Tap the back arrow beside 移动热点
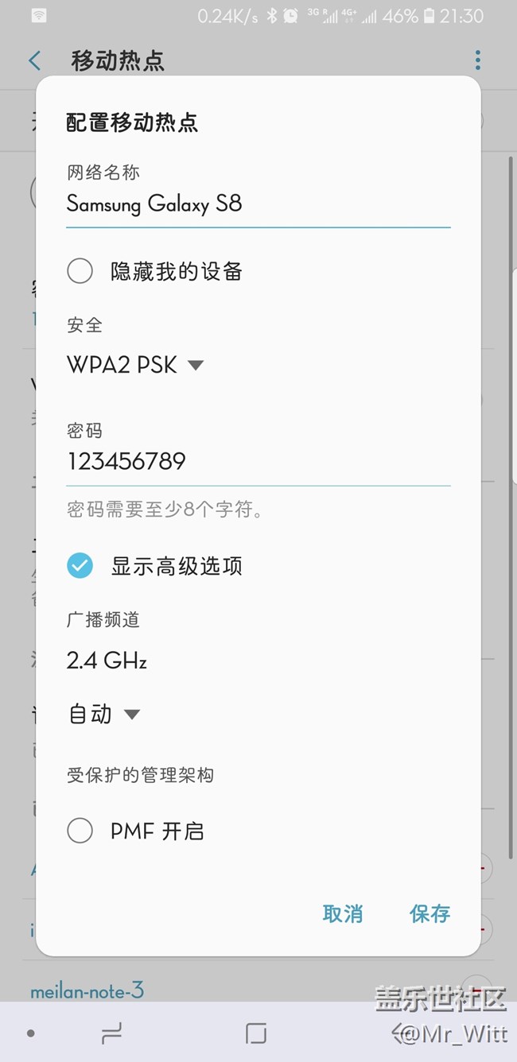The image size is (517, 1062). 34,60
